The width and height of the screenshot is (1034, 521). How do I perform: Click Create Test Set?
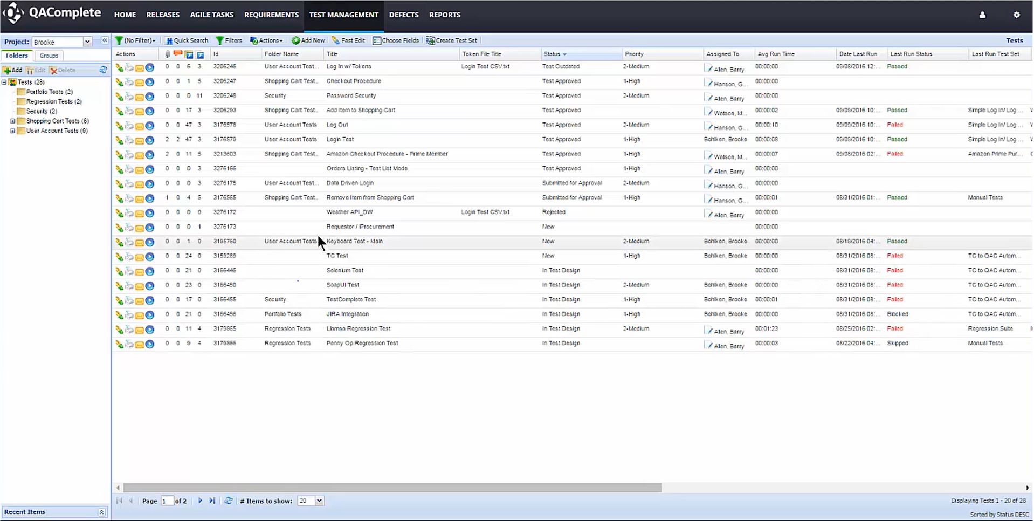[x=451, y=40]
